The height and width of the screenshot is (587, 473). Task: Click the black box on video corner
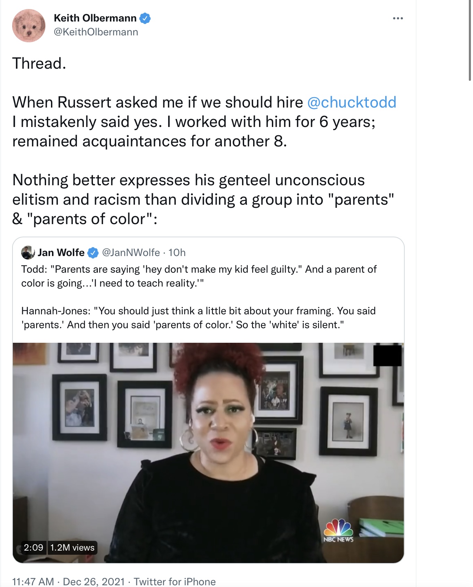387,355
